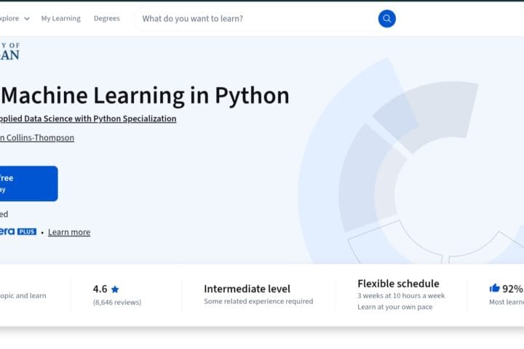Click the '3 weeks at 10 hours a week' text

click(401, 296)
